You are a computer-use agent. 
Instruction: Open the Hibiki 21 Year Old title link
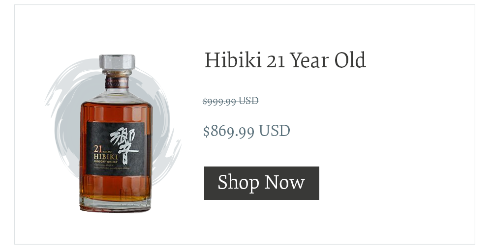point(285,60)
